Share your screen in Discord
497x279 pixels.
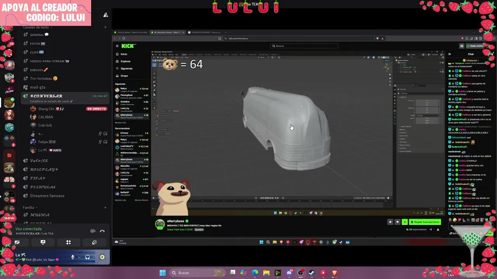click(43, 243)
